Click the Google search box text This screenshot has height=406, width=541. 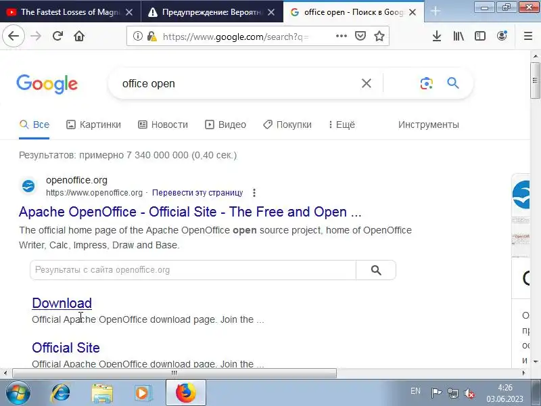[x=148, y=83]
